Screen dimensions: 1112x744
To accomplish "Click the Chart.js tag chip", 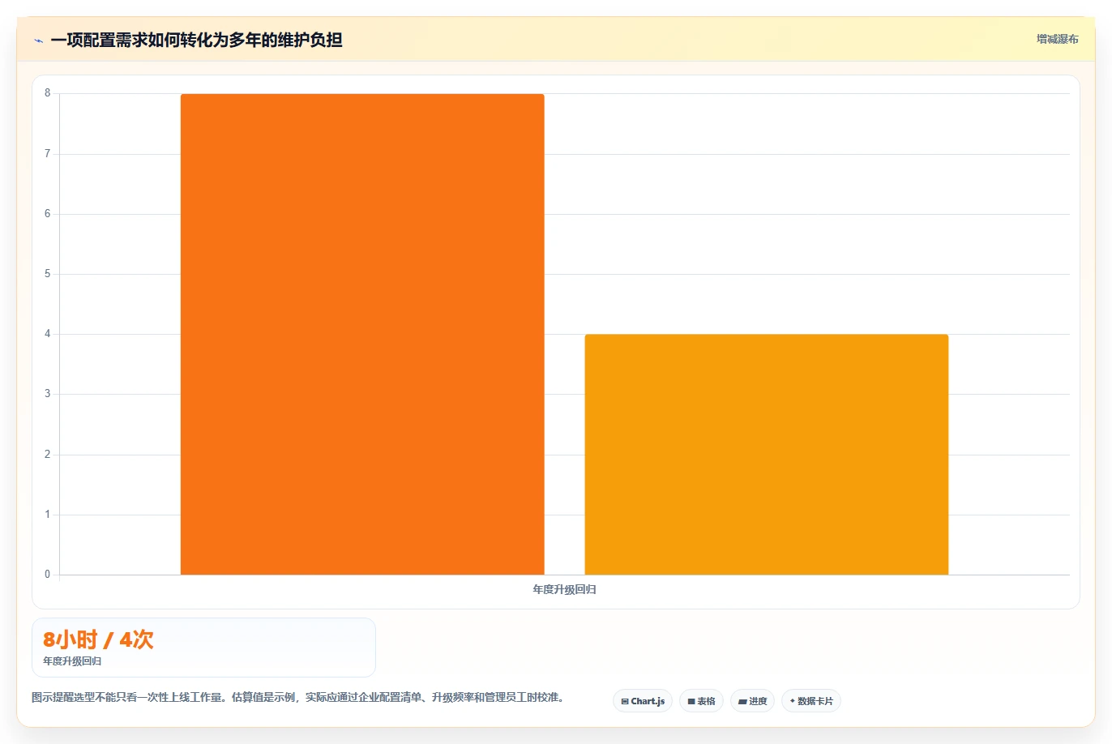I will [643, 701].
